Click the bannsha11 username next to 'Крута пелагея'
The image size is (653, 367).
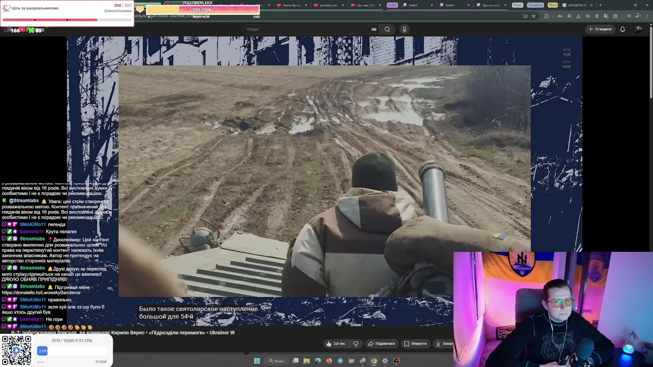point(32,231)
